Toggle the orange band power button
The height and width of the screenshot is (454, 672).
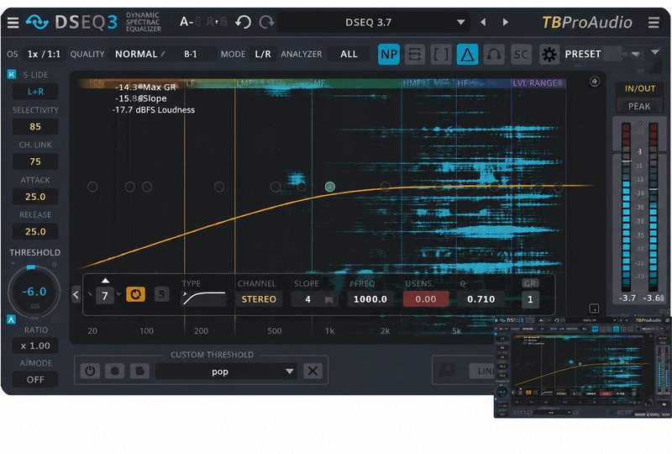pyautogui.click(x=135, y=294)
